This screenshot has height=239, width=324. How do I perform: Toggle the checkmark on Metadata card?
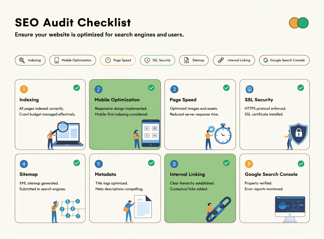pyautogui.click(x=151, y=163)
